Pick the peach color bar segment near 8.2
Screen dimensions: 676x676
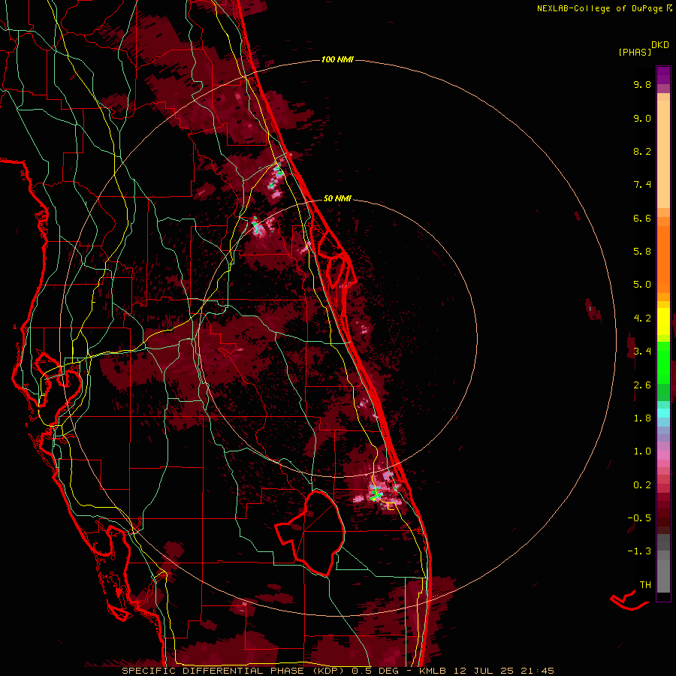coord(663,154)
